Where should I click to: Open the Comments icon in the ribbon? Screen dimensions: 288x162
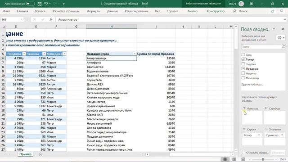click(282, 11)
